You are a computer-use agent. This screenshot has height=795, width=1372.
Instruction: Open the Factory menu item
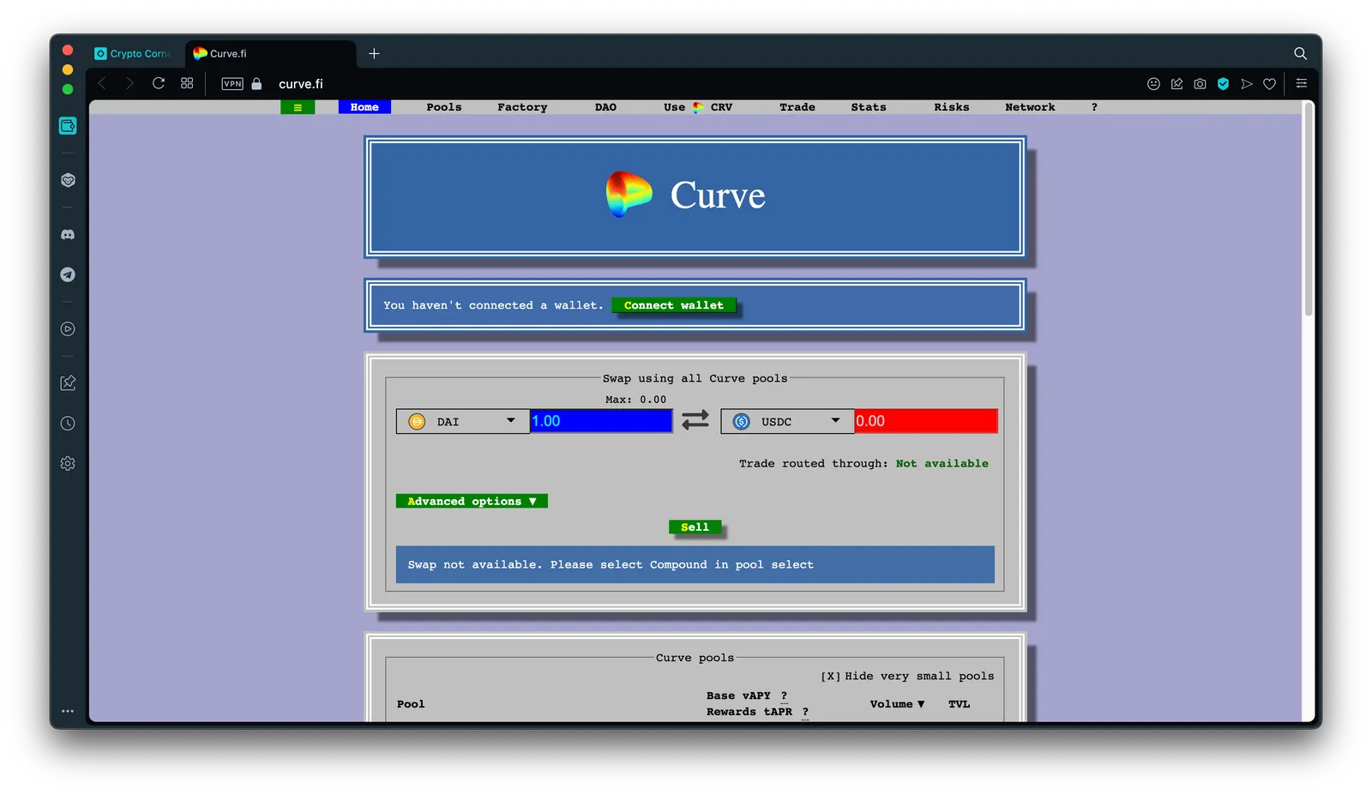point(522,107)
